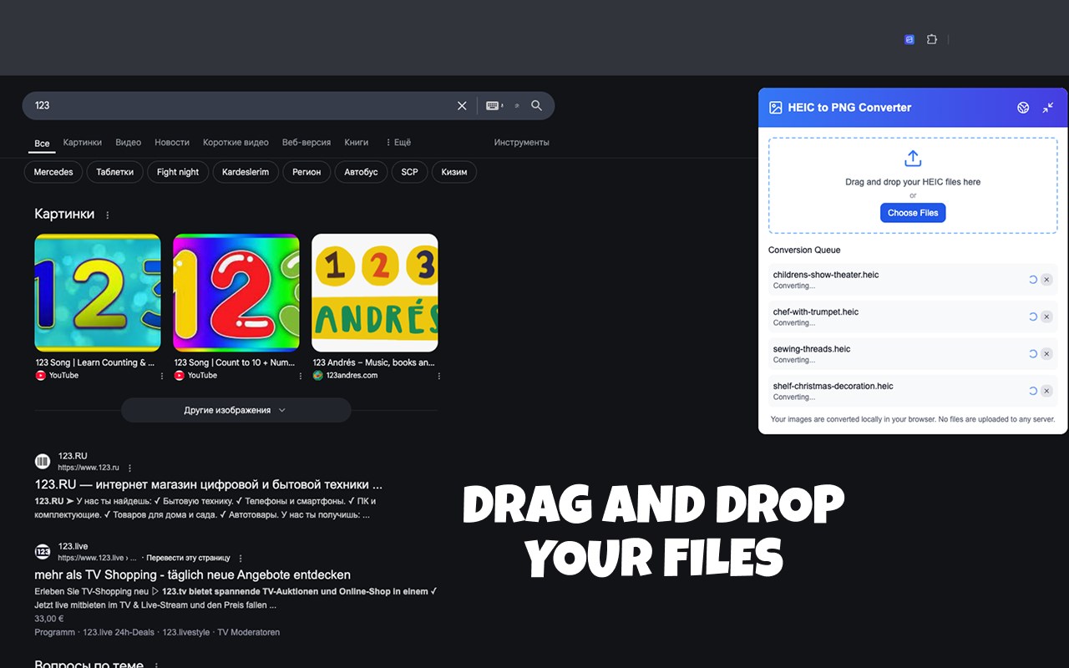Screen dimensions: 1069x668
Task: Remove sewing-threads.heic from the queue
Action: tap(1046, 354)
